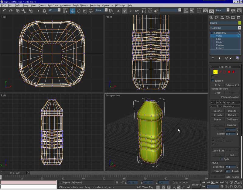Open the Modifier List dropdown

[239, 28]
